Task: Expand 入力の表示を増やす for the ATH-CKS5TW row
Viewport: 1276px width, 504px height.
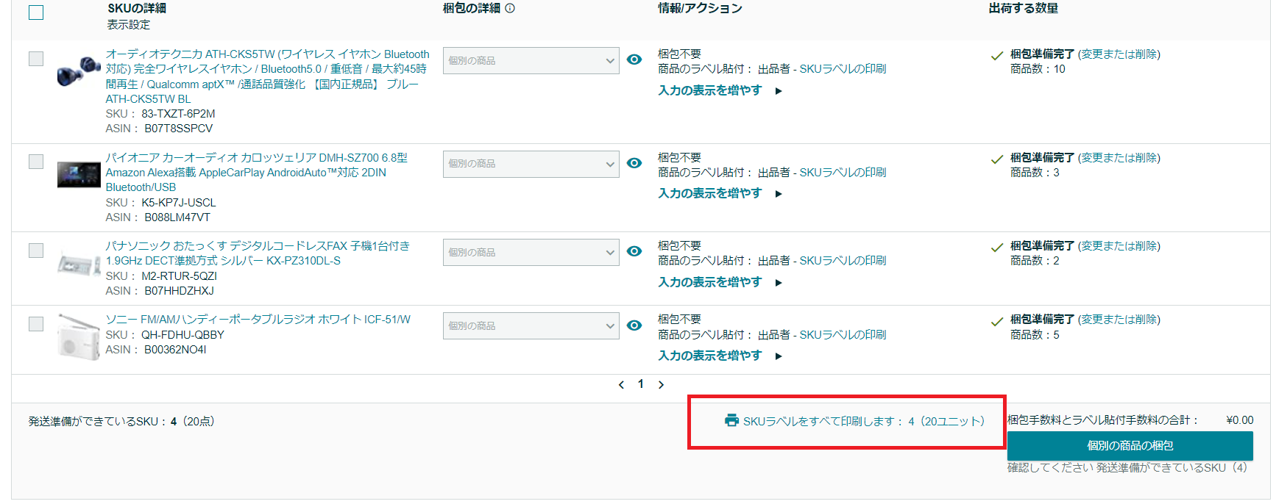Action: (x=720, y=90)
